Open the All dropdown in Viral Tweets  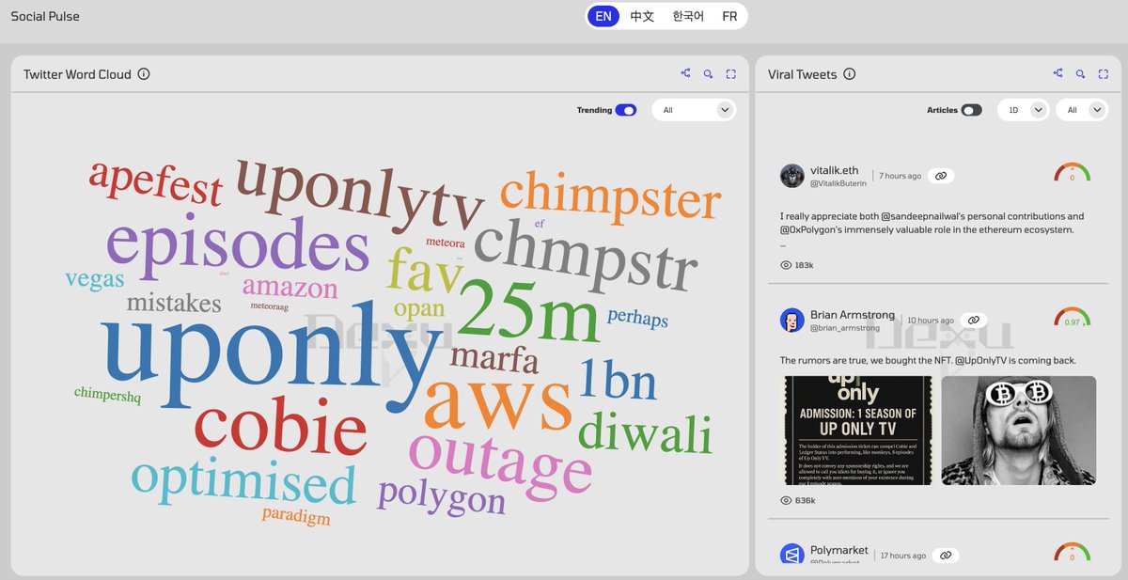pos(1082,110)
